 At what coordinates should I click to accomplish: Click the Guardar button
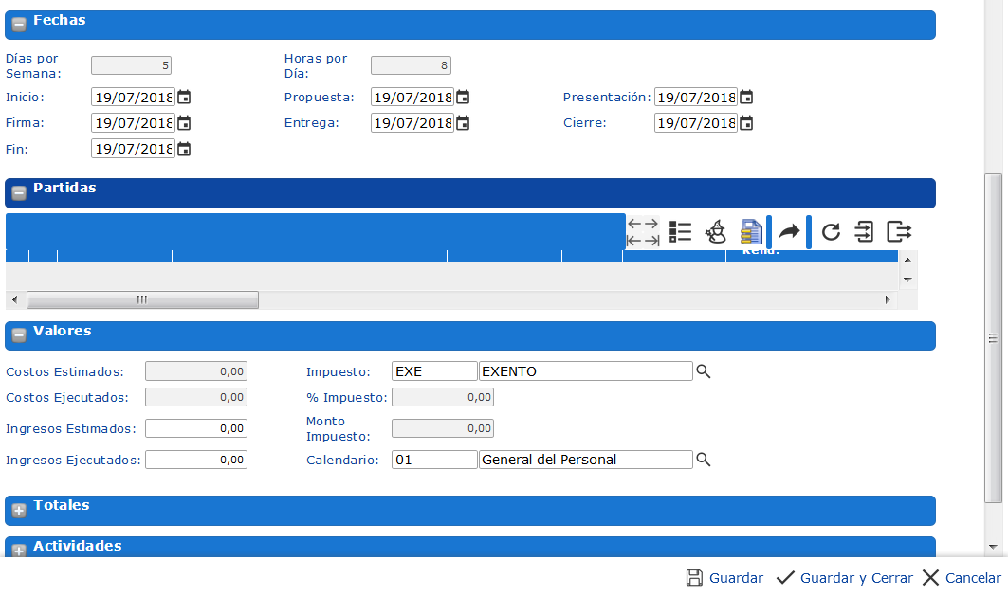[724, 578]
